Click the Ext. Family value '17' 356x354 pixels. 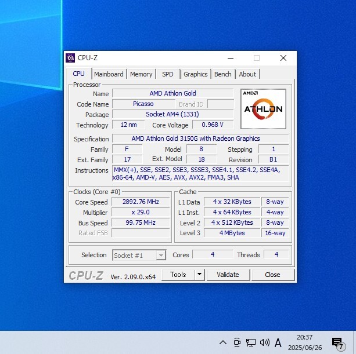point(127,159)
